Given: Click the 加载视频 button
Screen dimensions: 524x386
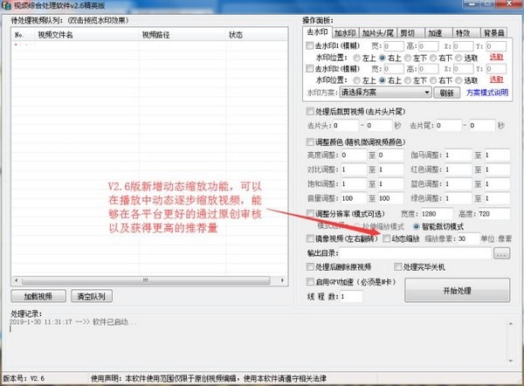Looking at the screenshot, I should tap(38, 296).
